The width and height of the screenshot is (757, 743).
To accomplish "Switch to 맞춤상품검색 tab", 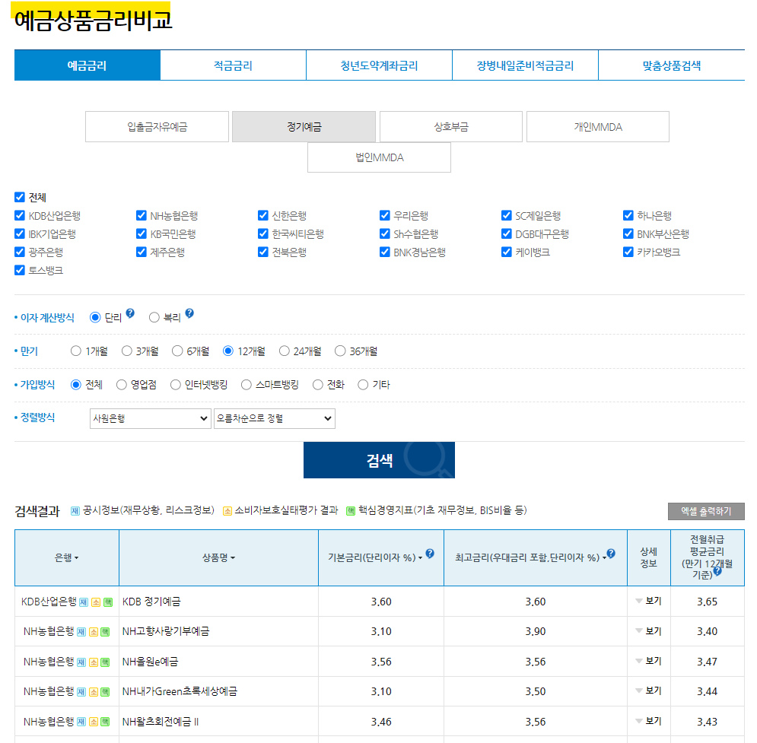I will point(672,65).
